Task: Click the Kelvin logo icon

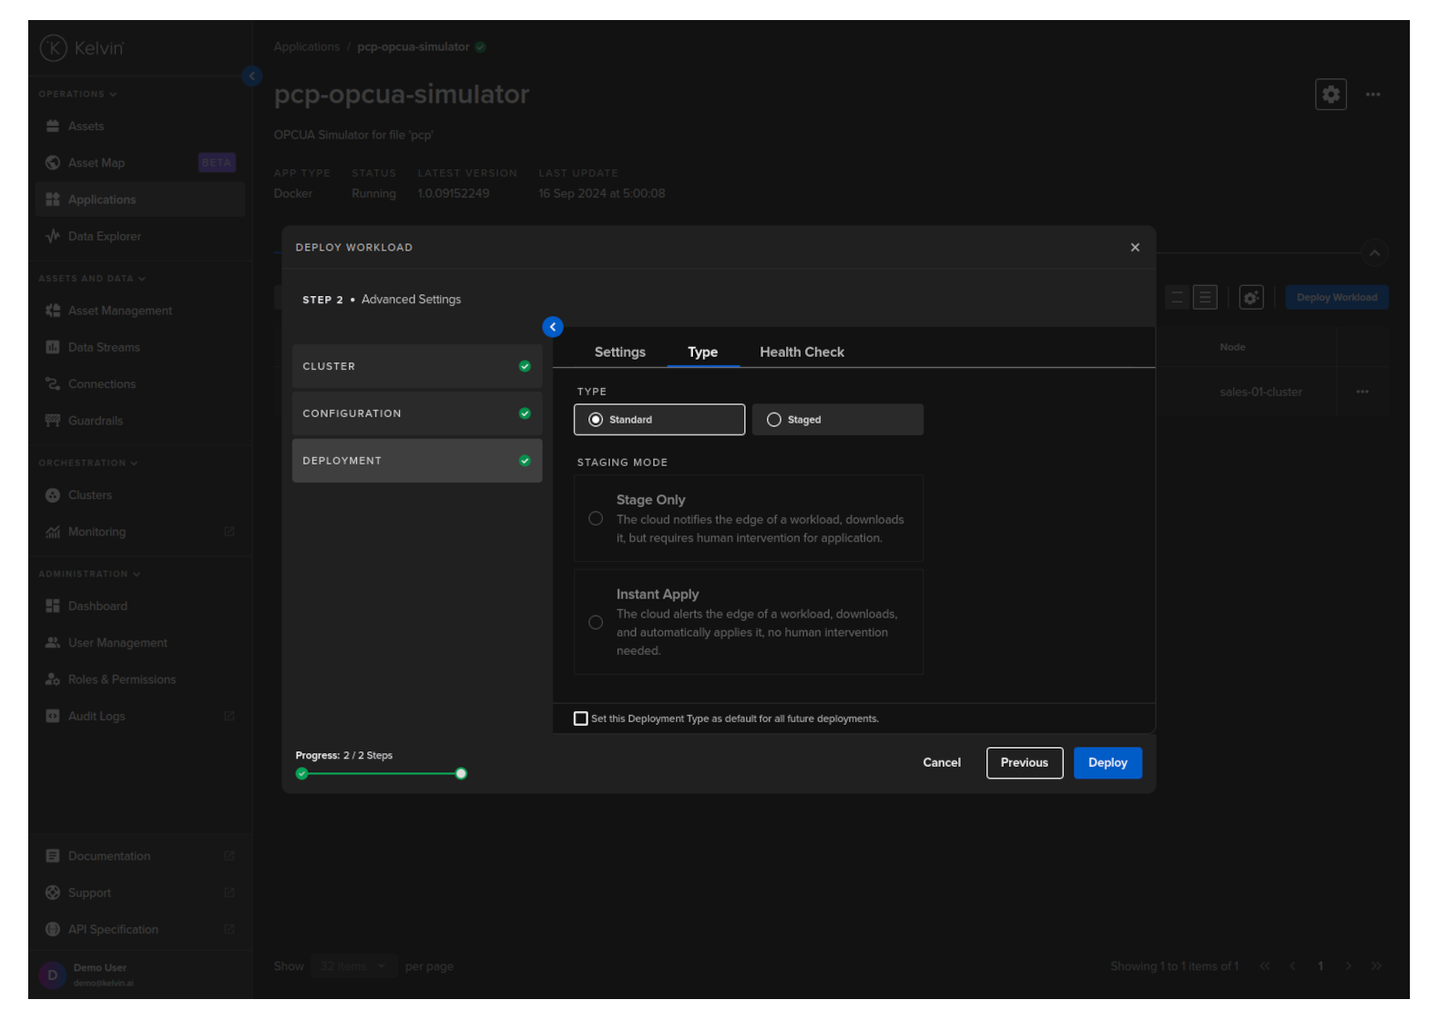Action: (x=54, y=48)
